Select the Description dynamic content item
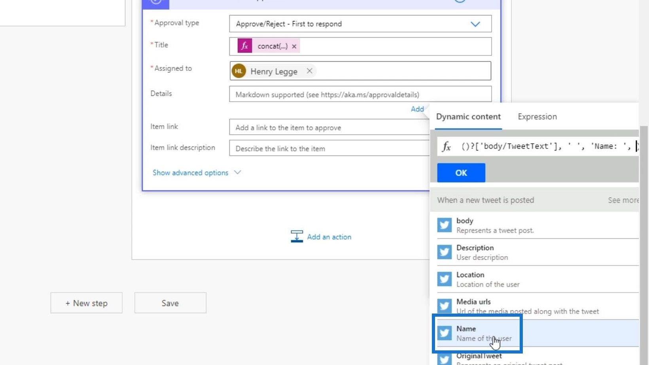The height and width of the screenshot is (365, 649). (x=538, y=252)
